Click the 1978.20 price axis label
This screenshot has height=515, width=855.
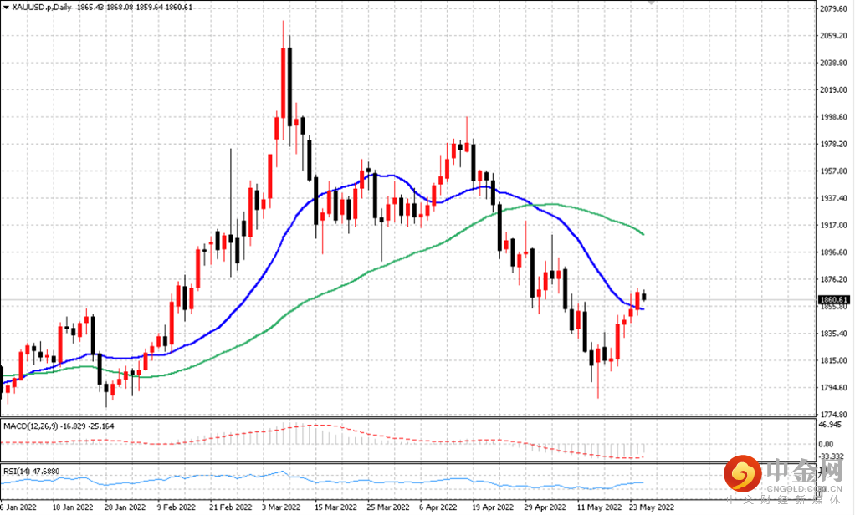pos(834,144)
